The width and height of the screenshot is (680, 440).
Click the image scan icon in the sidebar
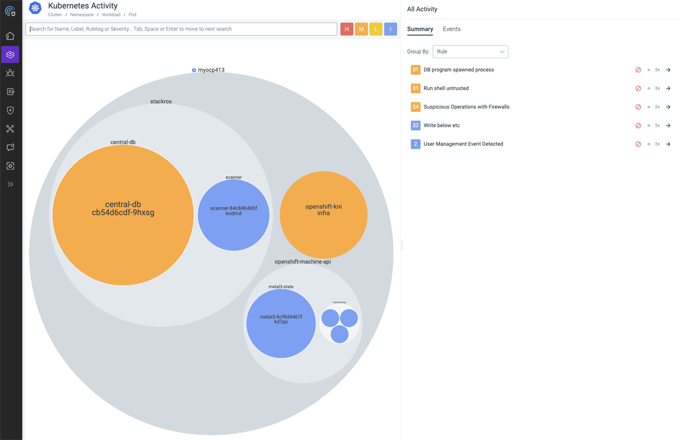pyautogui.click(x=10, y=166)
